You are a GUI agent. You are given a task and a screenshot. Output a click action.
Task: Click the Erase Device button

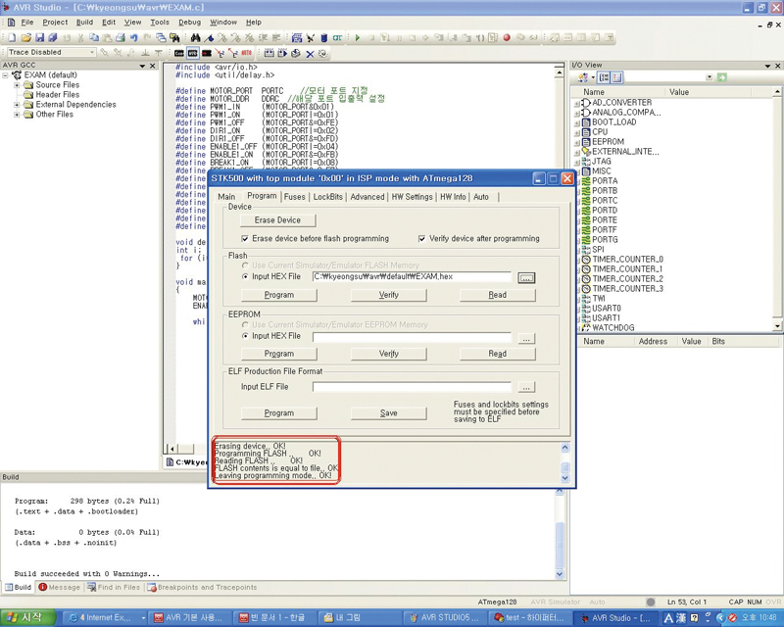click(277, 220)
